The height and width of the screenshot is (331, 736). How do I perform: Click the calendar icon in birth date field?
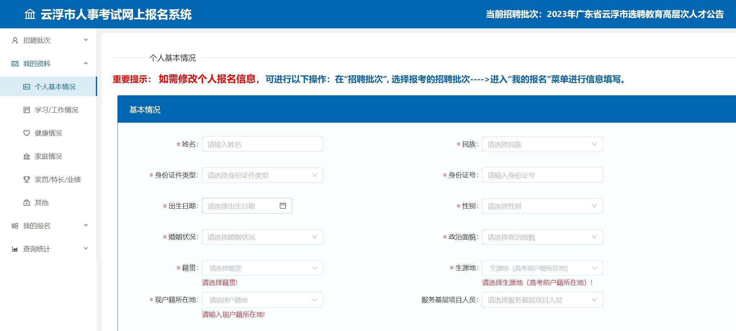283,206
